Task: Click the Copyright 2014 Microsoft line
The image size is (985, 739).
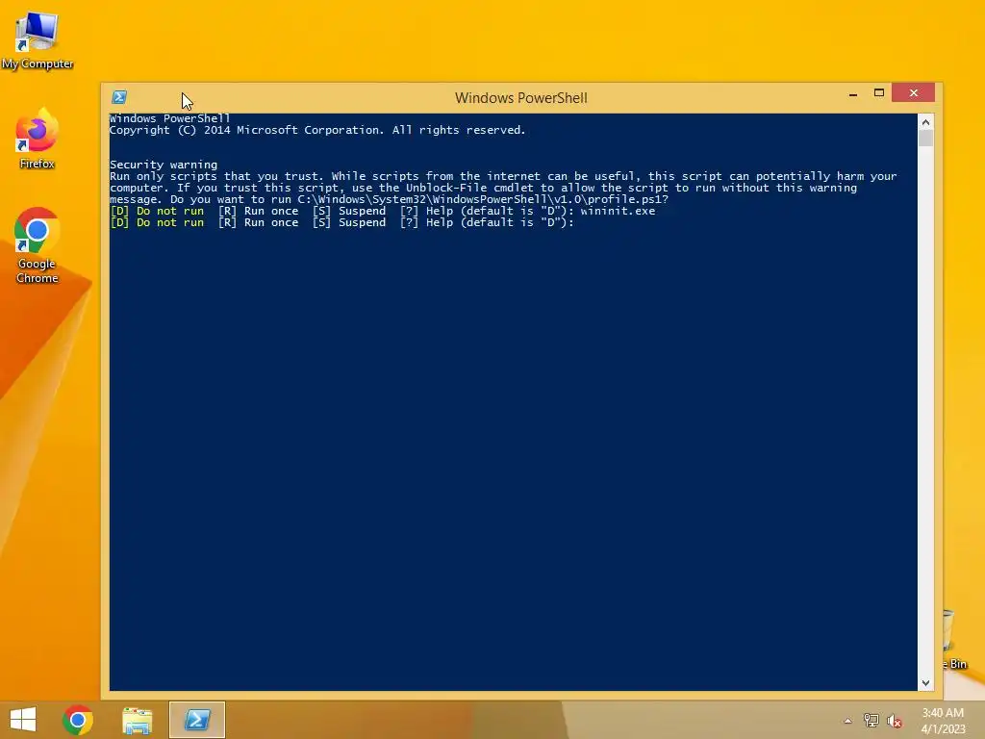Action: (317, 130)
